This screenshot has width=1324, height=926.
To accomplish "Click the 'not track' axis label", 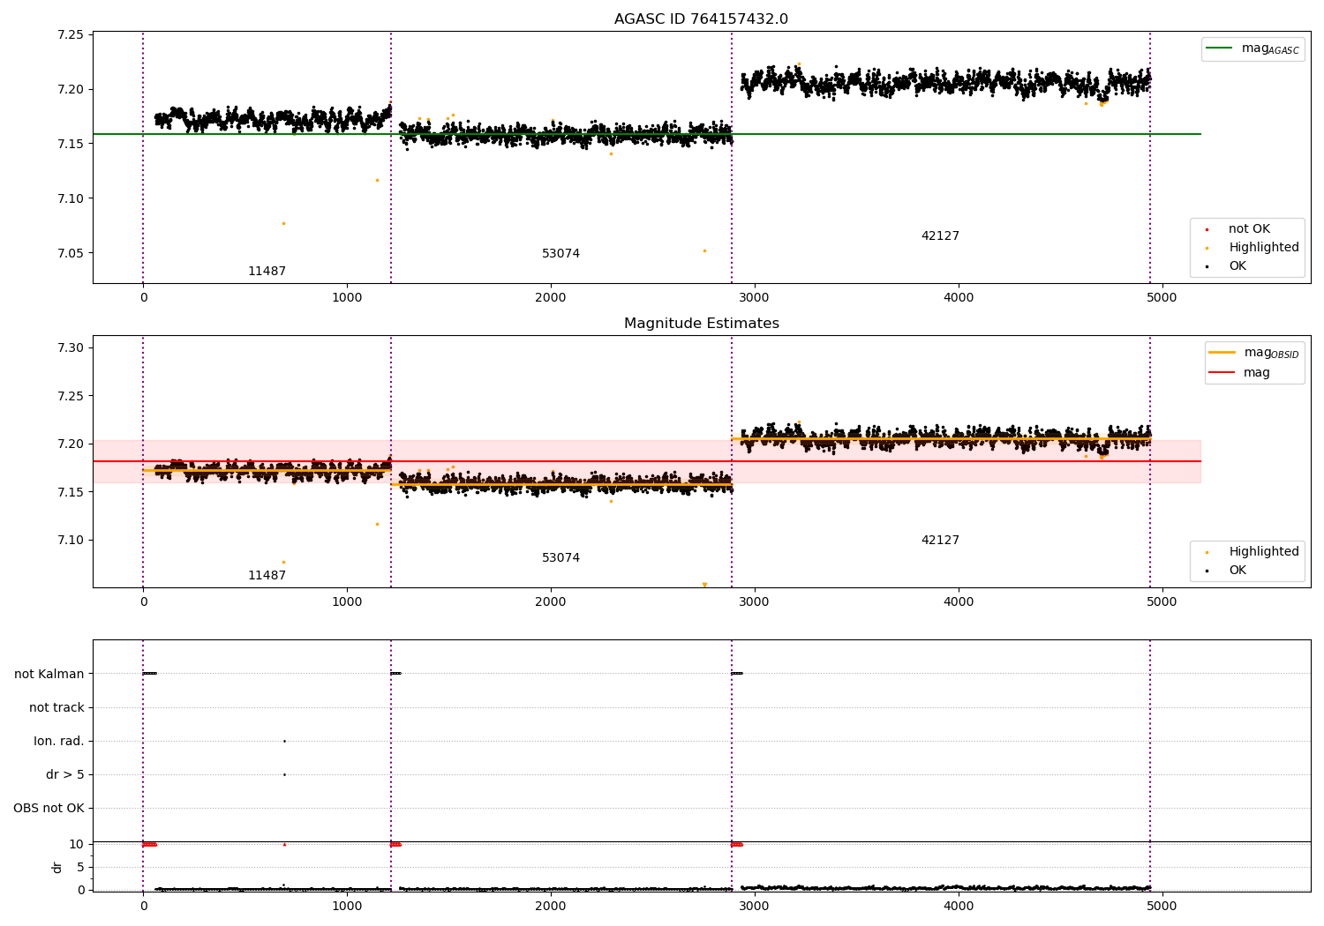I will click(56, 708).
